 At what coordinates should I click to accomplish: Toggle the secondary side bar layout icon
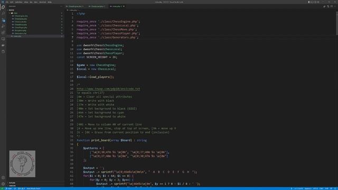(315, 2)
